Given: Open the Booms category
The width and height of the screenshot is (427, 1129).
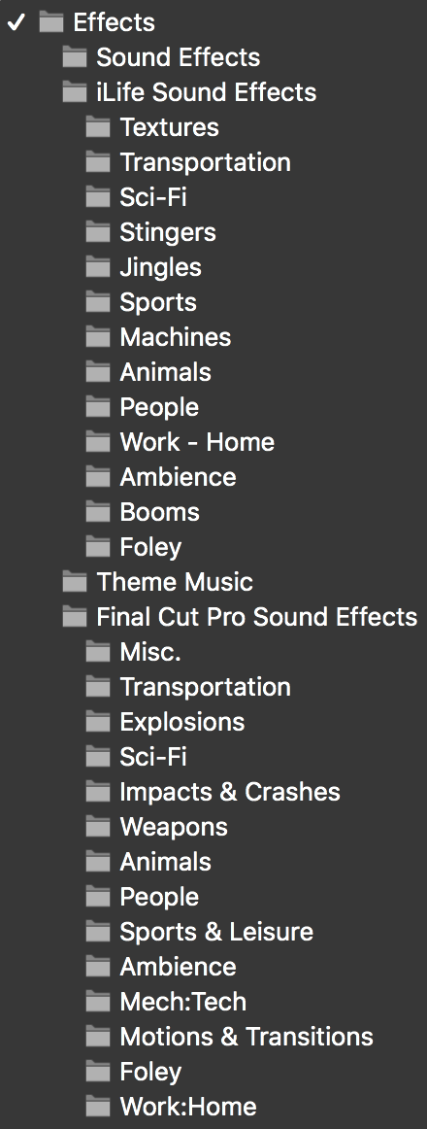Looking at the screenshot, I should (x=159, y=512).
